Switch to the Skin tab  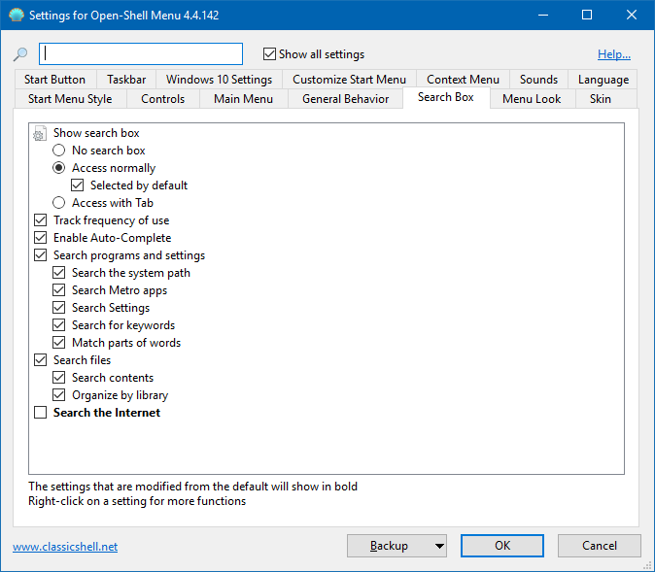click(601, 99)
